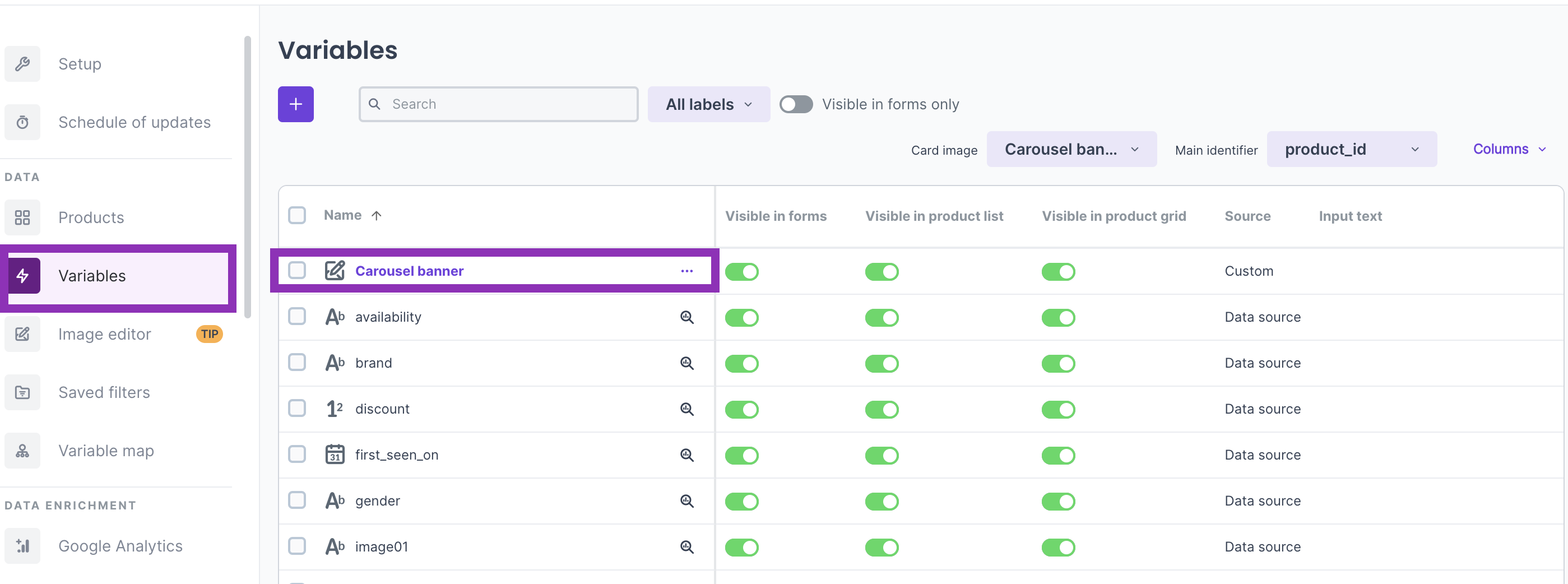Click the plus button to add variable
Screen dimensions: 1568x584
point(296,104)
